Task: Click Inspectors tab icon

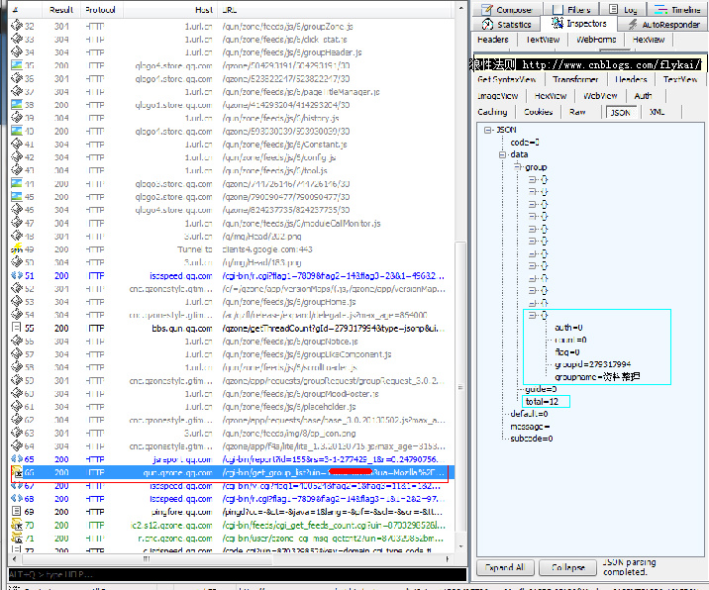Action: 557,23
